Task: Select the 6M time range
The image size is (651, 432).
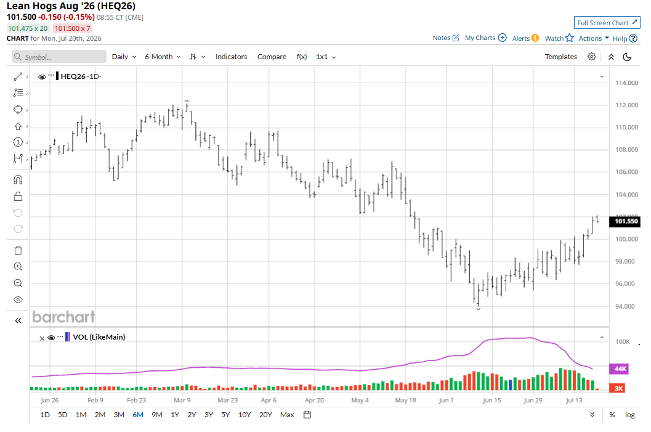Action: click(138, 415)
